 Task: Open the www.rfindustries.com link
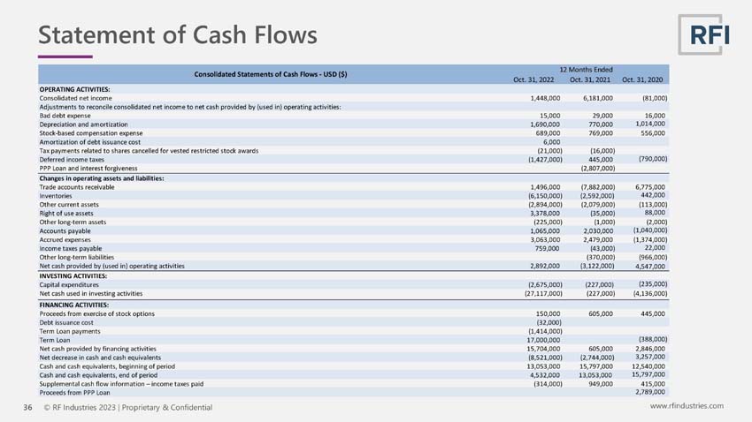(687, 406)
